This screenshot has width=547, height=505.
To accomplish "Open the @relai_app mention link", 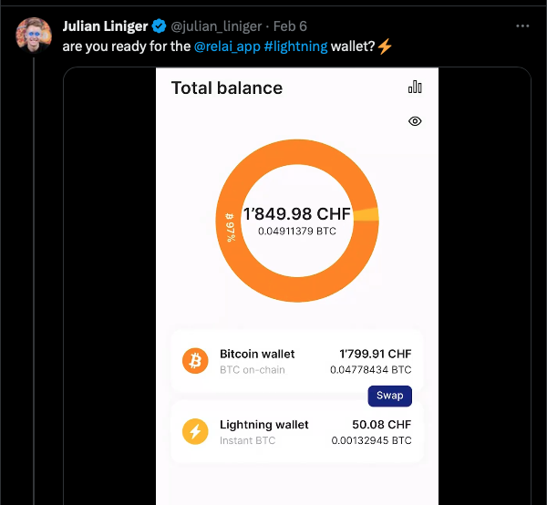I will click(226, 46).
